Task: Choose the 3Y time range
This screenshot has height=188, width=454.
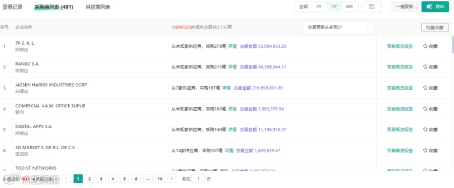Action: click(x=319, y=7)
